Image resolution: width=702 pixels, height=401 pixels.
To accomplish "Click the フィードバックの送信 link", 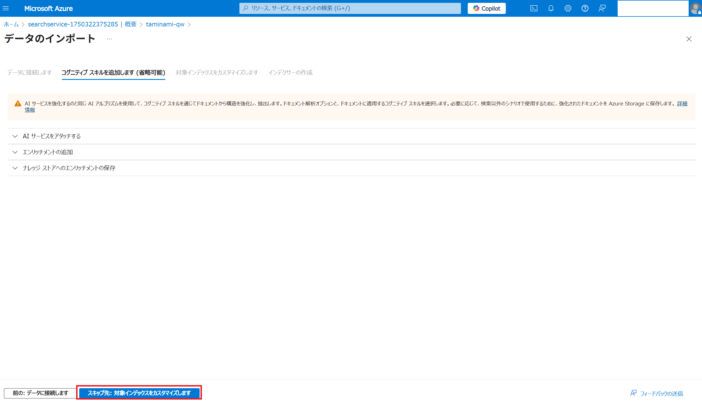I will (x=661, y=394).
